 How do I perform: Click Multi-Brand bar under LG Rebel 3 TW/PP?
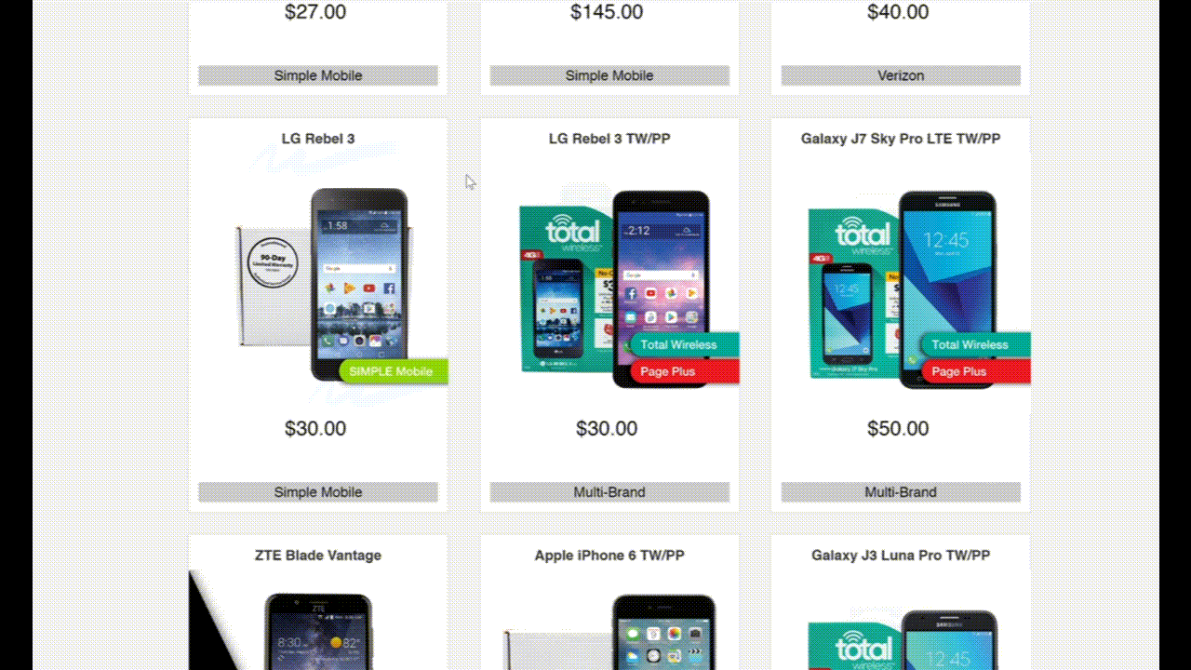tap(609, 492)
